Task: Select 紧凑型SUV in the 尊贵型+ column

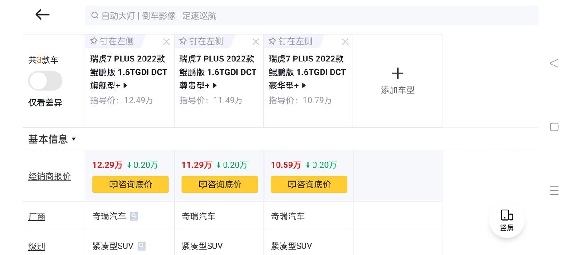Action: [202, 246]
